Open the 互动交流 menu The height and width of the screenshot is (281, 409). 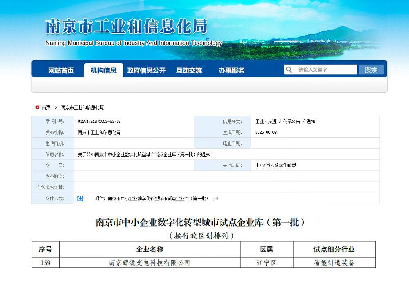[189, 70]
